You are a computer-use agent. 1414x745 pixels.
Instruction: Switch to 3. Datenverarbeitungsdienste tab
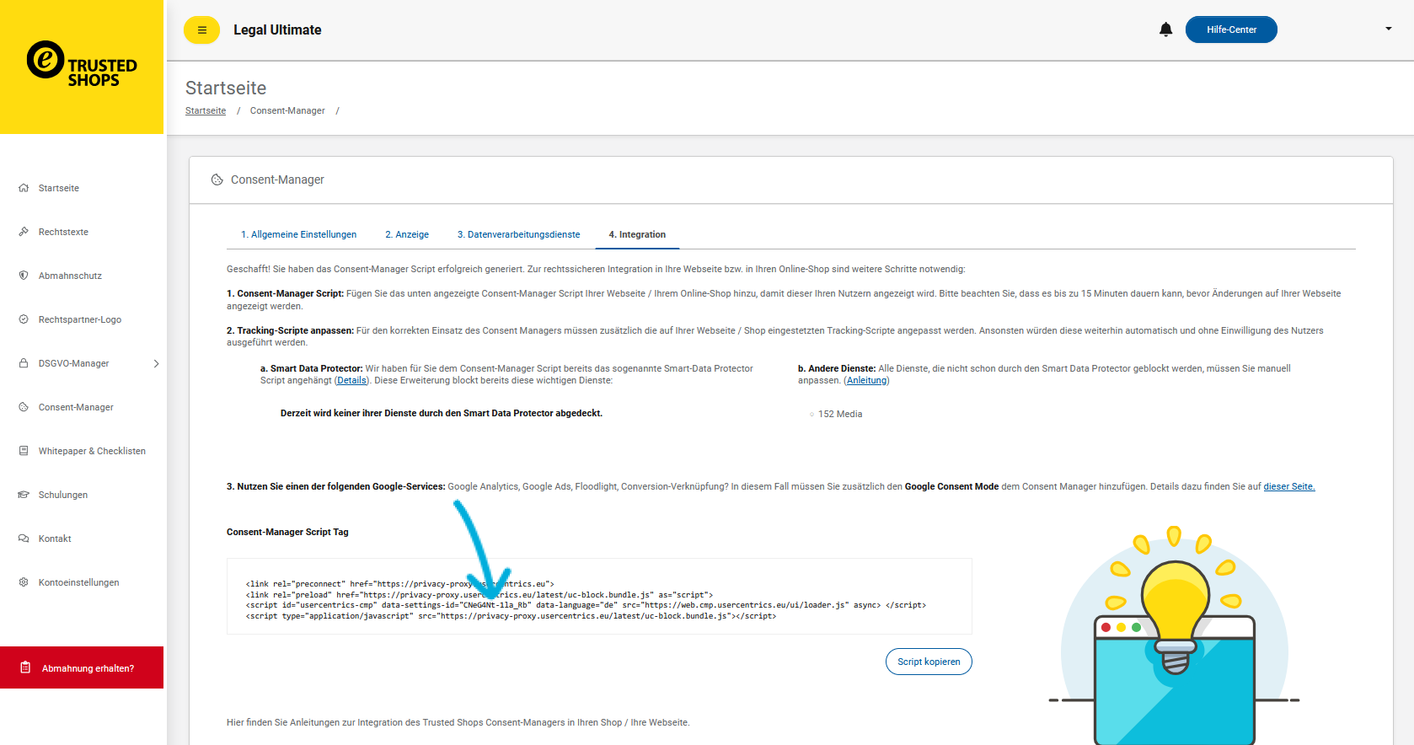pos(518,234)
